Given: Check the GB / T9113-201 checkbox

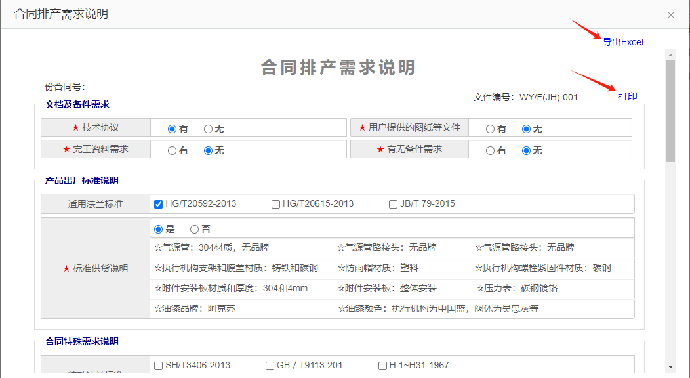Looking at the screenshot, I should (x=270, y=366).
